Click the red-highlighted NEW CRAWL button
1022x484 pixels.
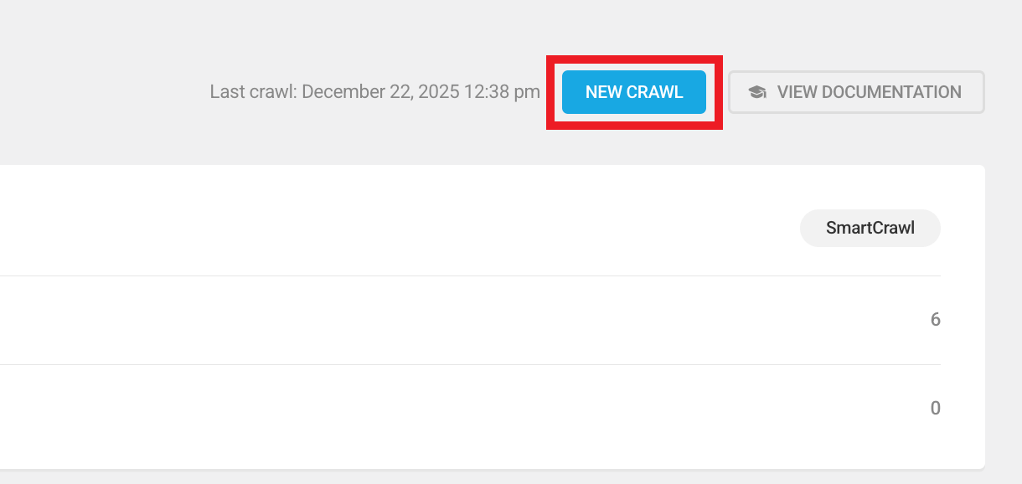pos(633,92)
